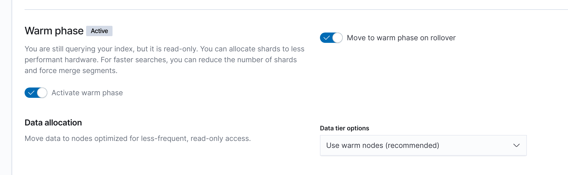Click the chevron arrow in Data tier dropdown
The width and height of the screenshot is (568, 175).
516,145
